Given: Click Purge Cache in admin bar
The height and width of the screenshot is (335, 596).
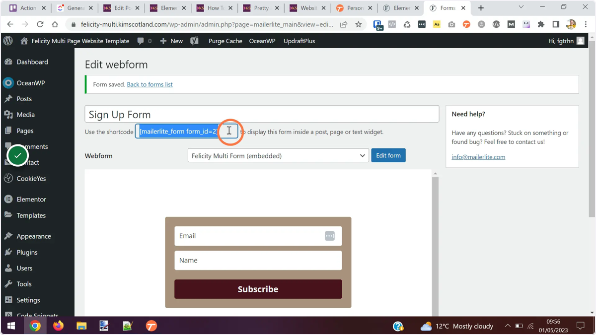Looking at the screenshot, I should 225,41.
